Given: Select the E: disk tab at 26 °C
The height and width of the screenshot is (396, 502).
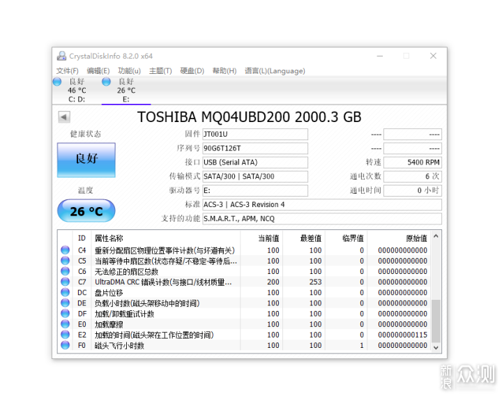Looking at the screenshot, I should click(x=126, y=90).
